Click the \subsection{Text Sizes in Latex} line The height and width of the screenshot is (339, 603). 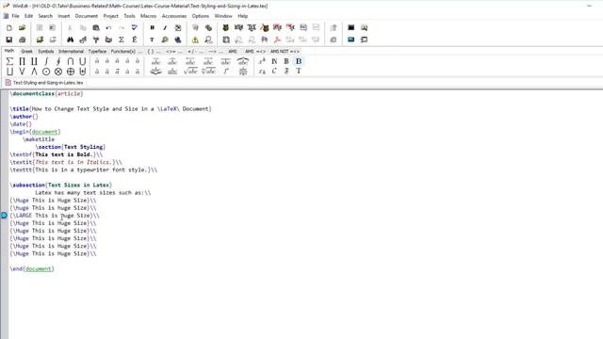pyautogui.click(x=60, y=185)
